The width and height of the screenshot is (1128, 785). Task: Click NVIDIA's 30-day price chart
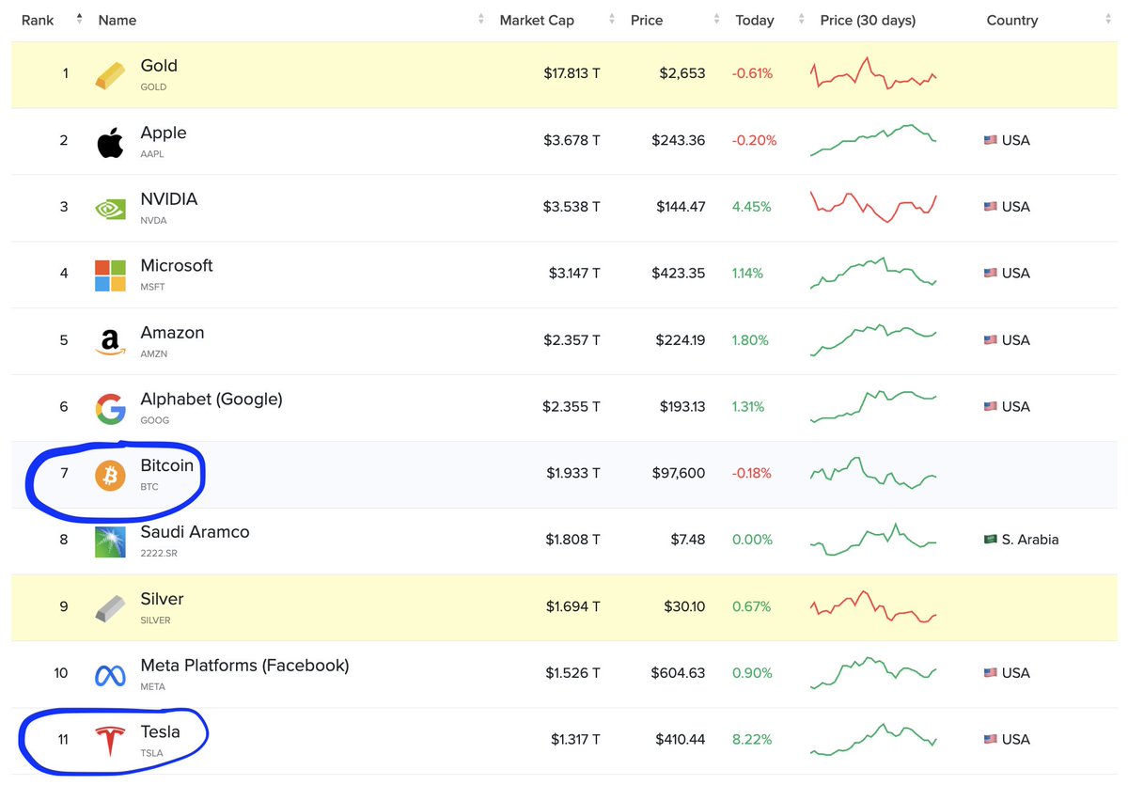(873, 207)
